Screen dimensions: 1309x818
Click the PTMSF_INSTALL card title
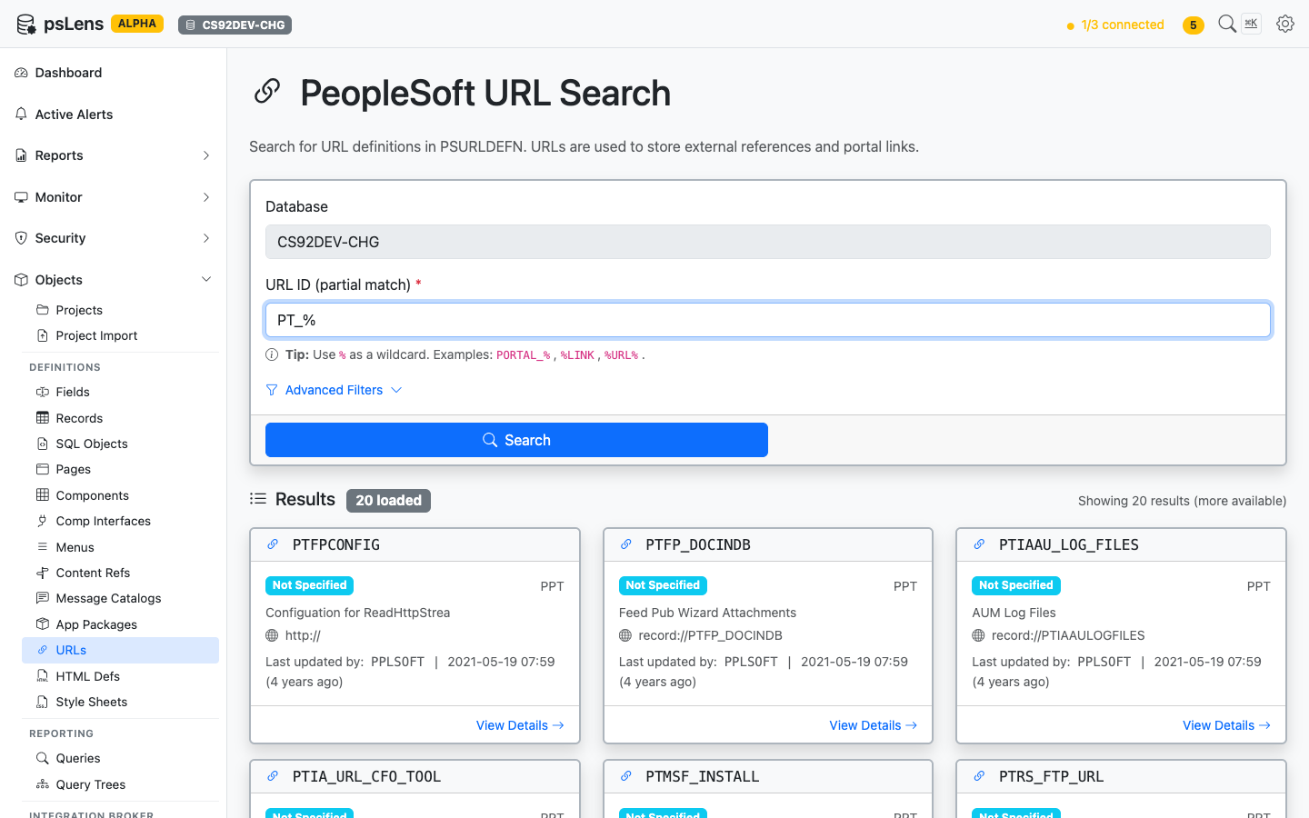point(703,777)
